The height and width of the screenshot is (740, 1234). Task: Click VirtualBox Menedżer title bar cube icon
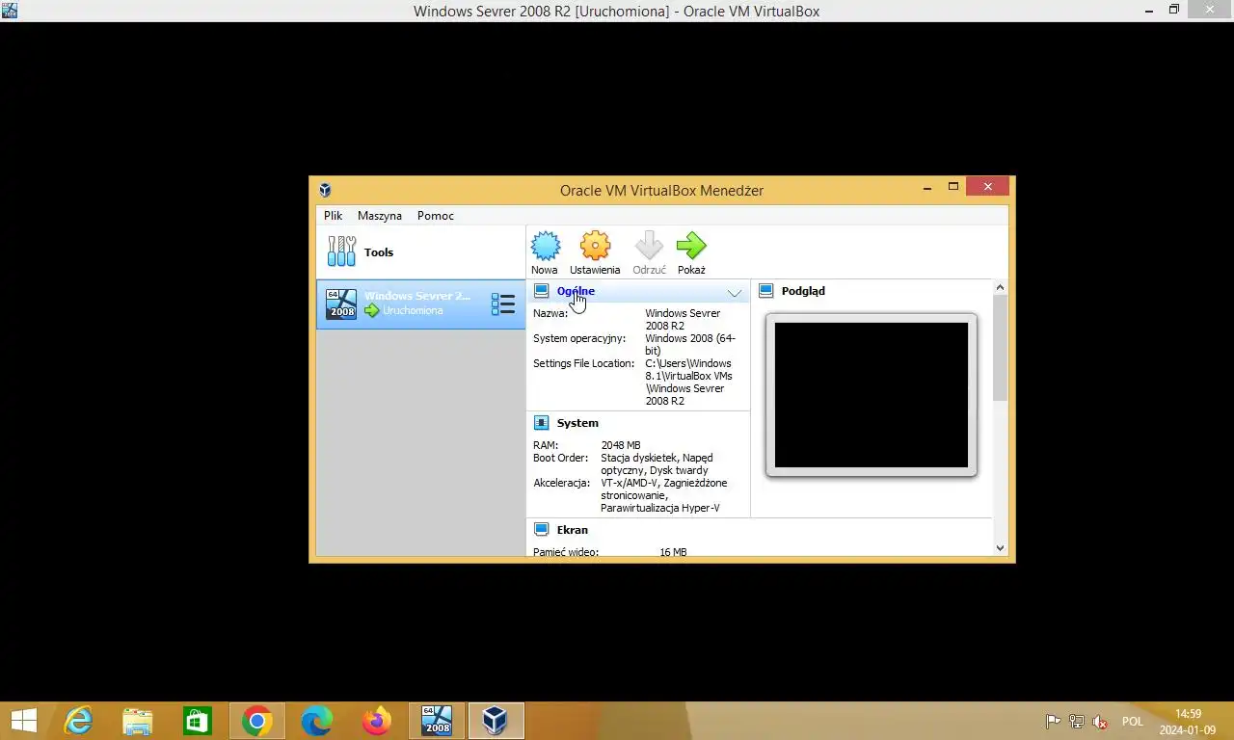click(x=325, y=190)
